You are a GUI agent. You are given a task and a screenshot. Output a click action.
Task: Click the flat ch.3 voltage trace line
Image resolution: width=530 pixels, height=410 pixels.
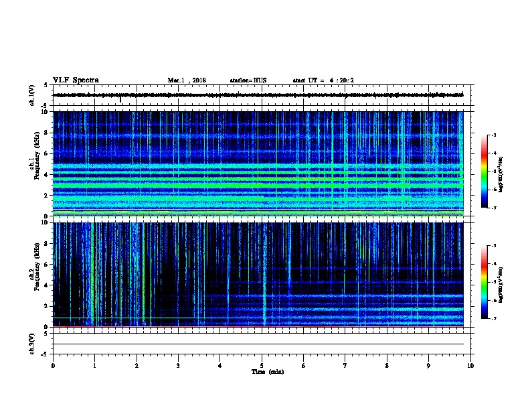coord(258,344)
